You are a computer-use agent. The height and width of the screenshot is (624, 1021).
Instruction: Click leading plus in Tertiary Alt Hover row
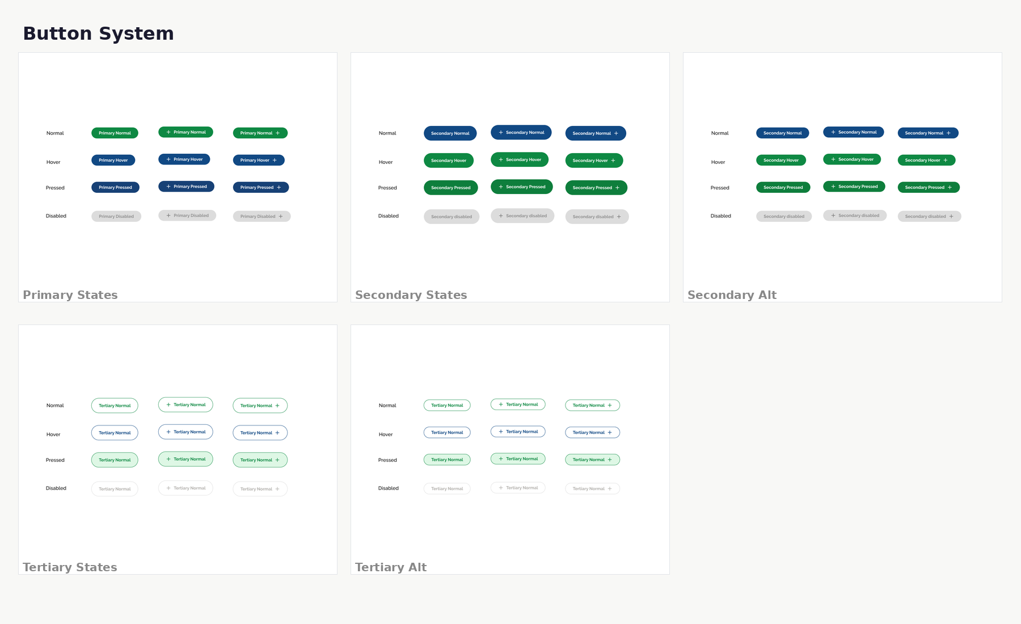click(501, 432)
